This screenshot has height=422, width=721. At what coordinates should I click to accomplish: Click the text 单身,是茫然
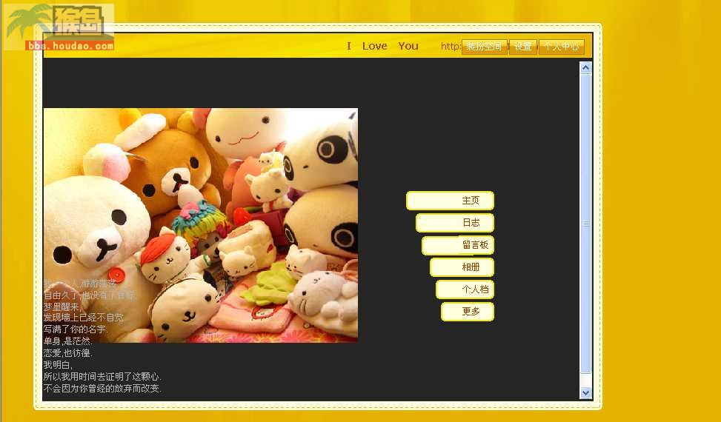pos(67,341)
